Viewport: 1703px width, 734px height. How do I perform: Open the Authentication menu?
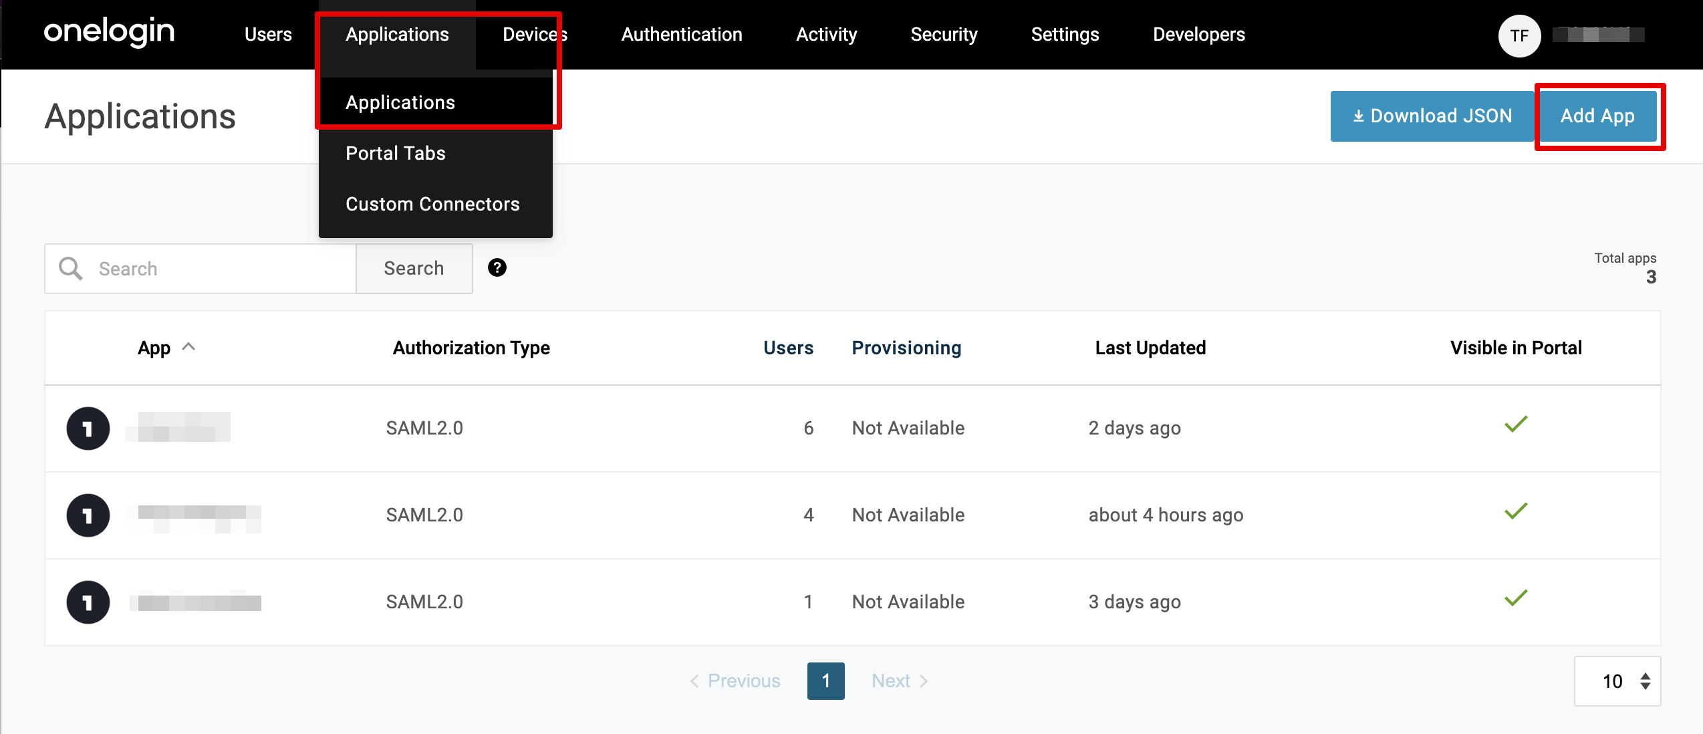682,35
